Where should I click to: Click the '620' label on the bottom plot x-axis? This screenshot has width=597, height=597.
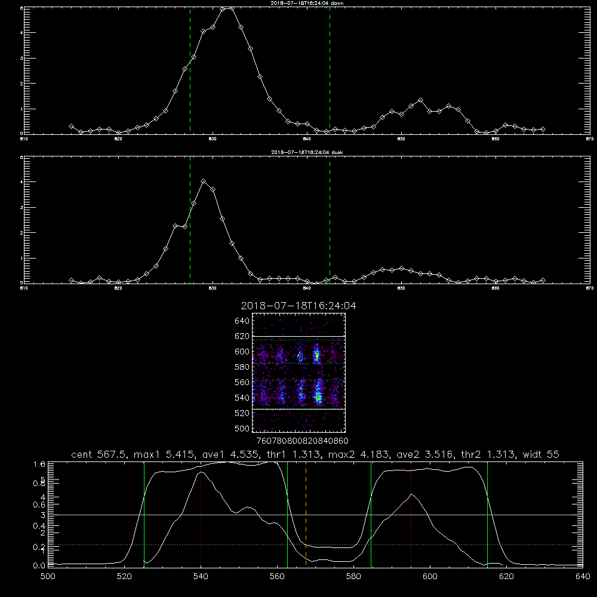click(506, 577)
